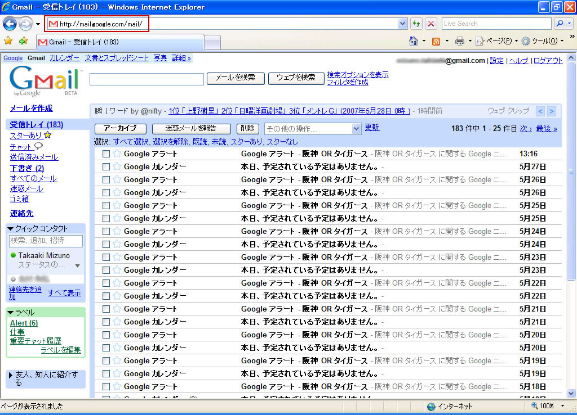The image size is (577, 415).
Task: Open the その他の操作 dropdown
Action: (312, 129)
